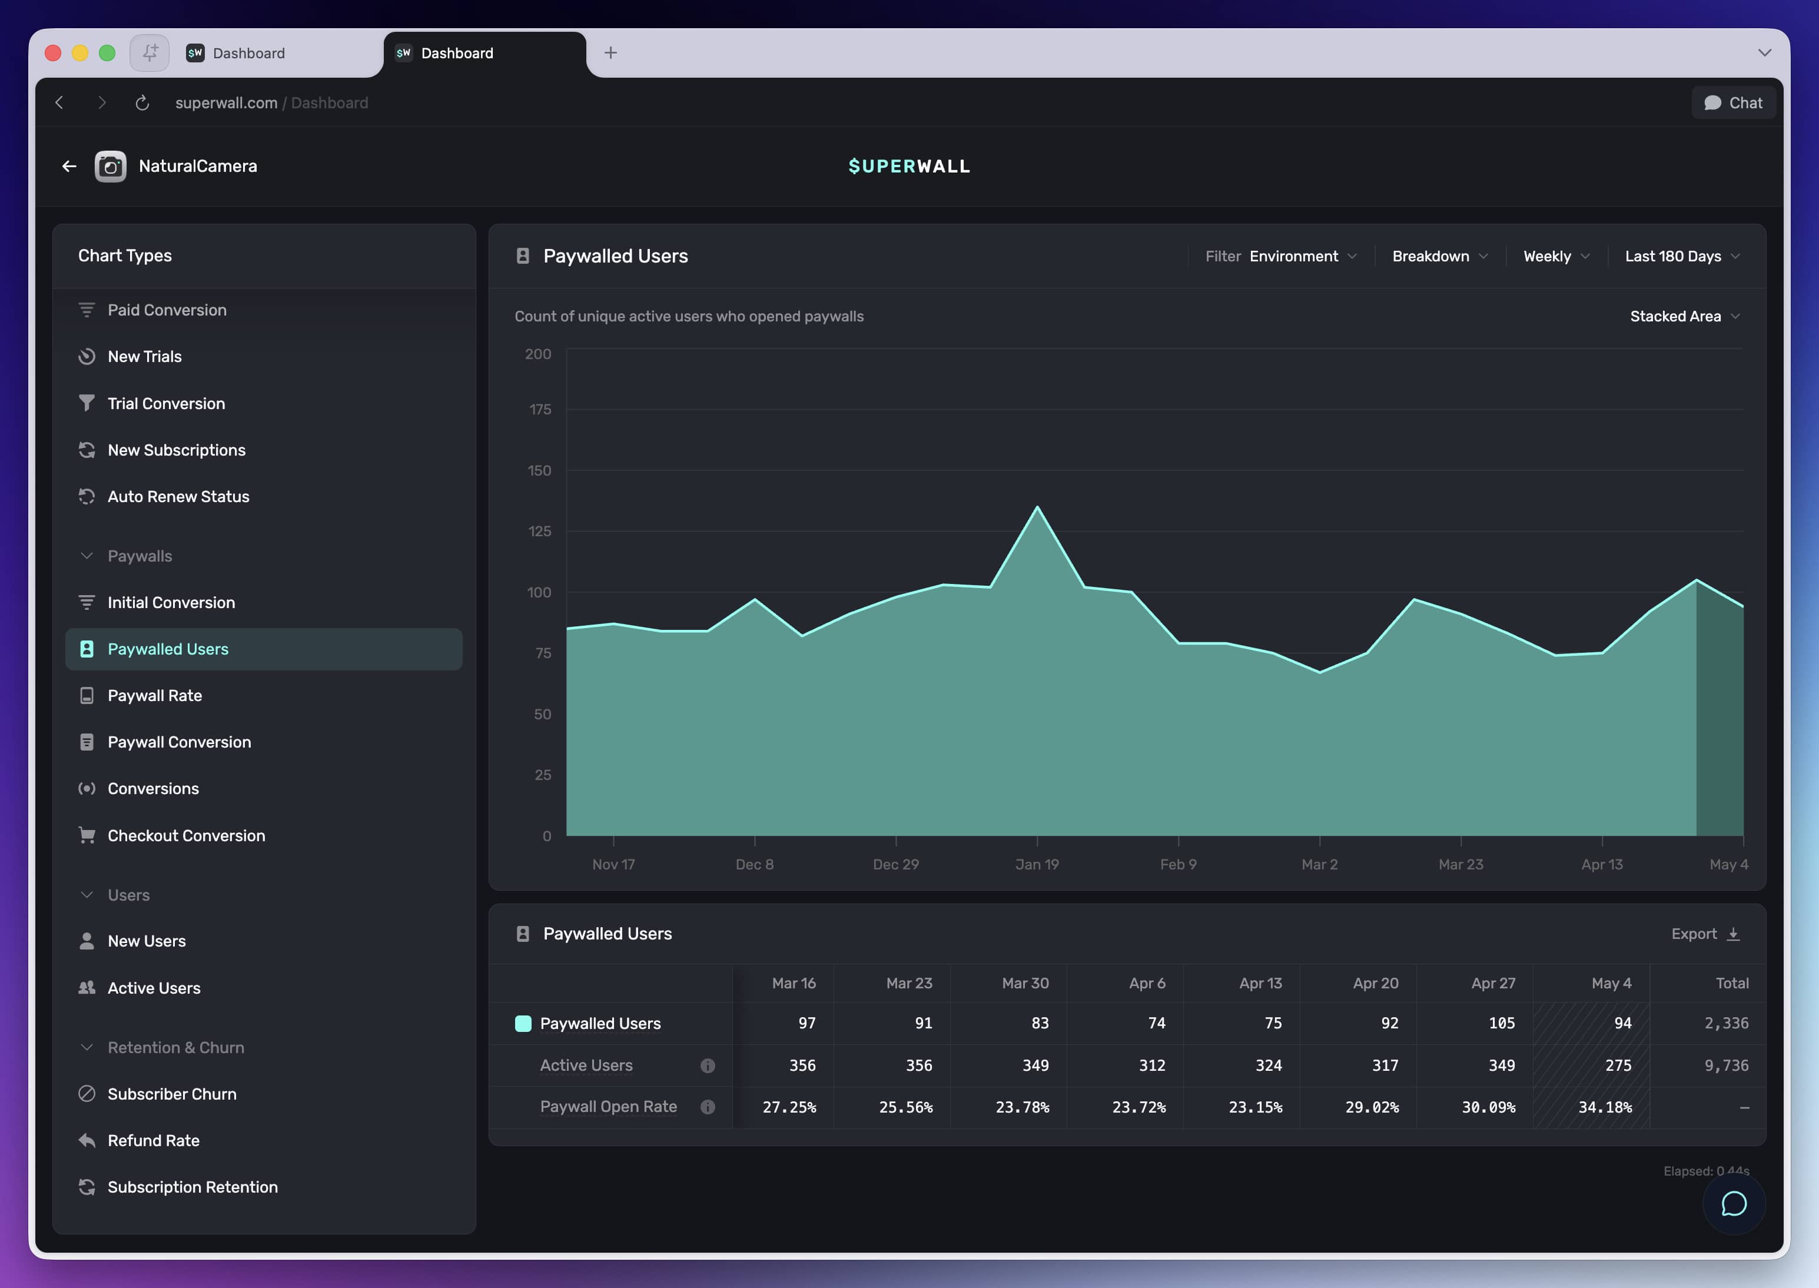Open the Last 180 Days dropdown
Screen dimensions: 1819x1288
tap(1682, 256)
